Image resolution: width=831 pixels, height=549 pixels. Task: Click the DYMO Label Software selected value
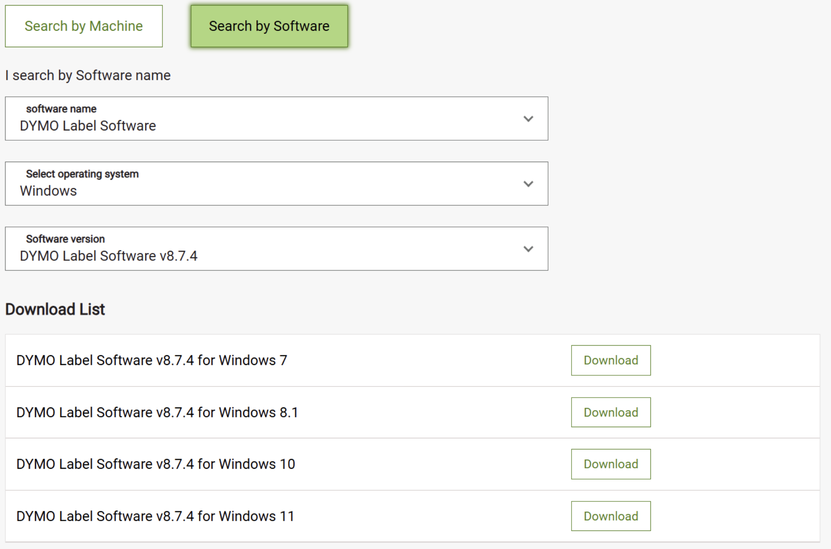pyautogui.click(x=88, y=126)
